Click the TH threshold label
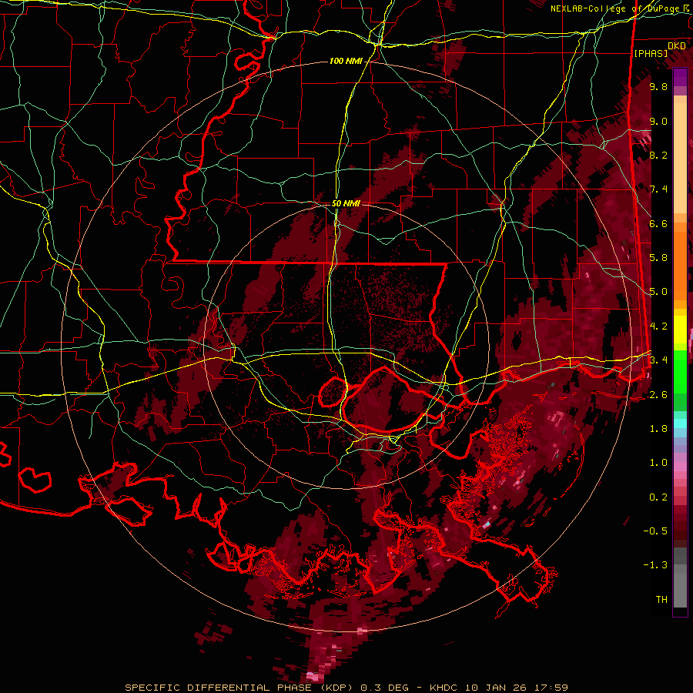693x693 pixels. point(661,599)
